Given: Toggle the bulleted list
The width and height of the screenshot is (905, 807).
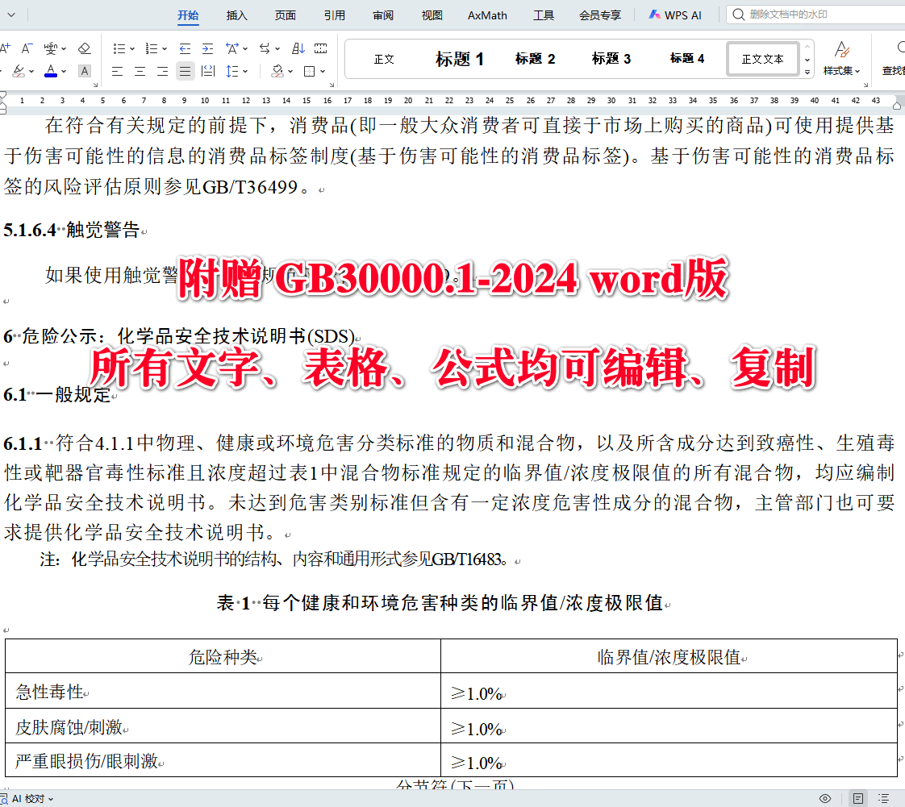Looking at the screenshot, I should 119,48.
